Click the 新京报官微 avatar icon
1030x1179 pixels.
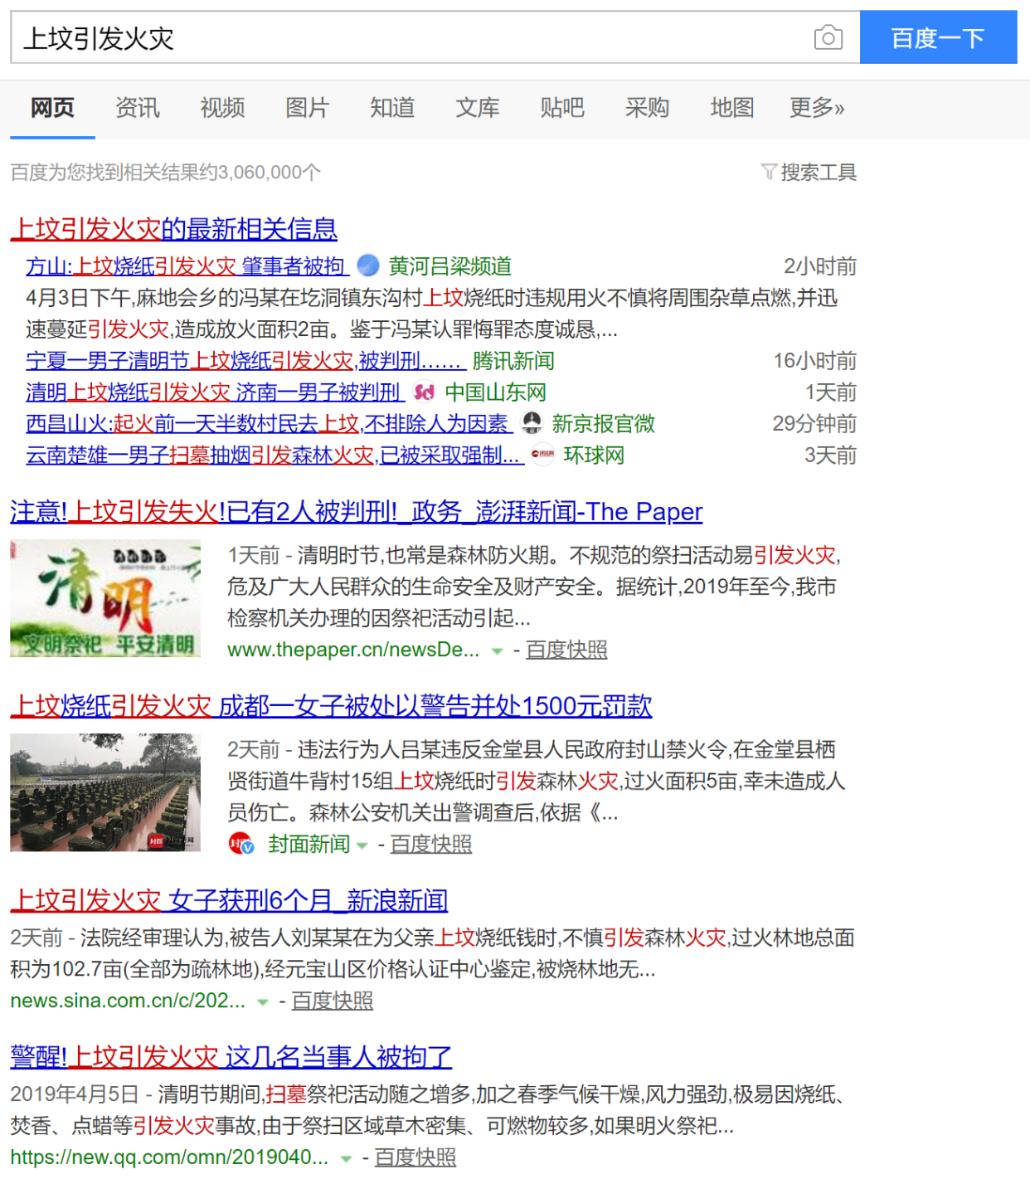tap(531, 423)
